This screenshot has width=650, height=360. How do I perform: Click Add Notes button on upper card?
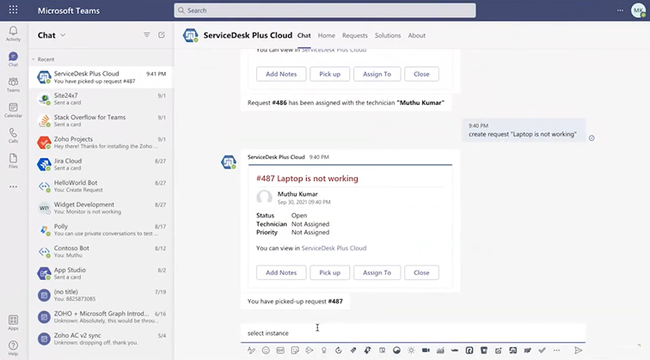(281, 74)
